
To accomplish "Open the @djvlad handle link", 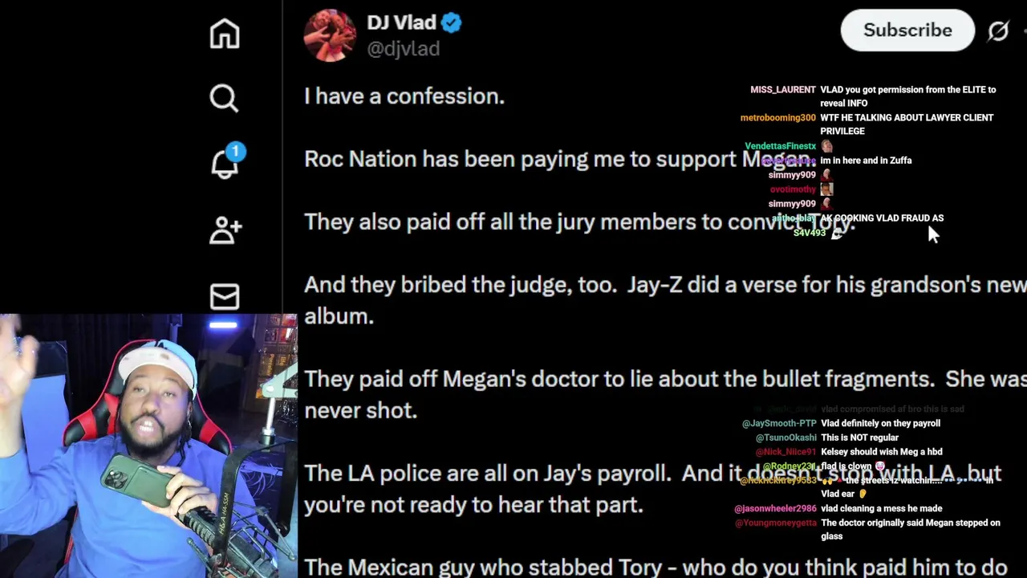I will coord(403,49).
